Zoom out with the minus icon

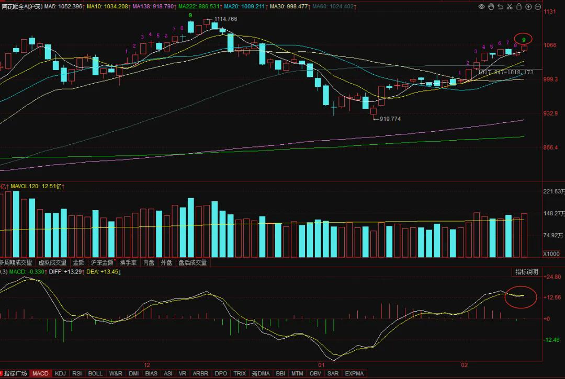[538, 7]
